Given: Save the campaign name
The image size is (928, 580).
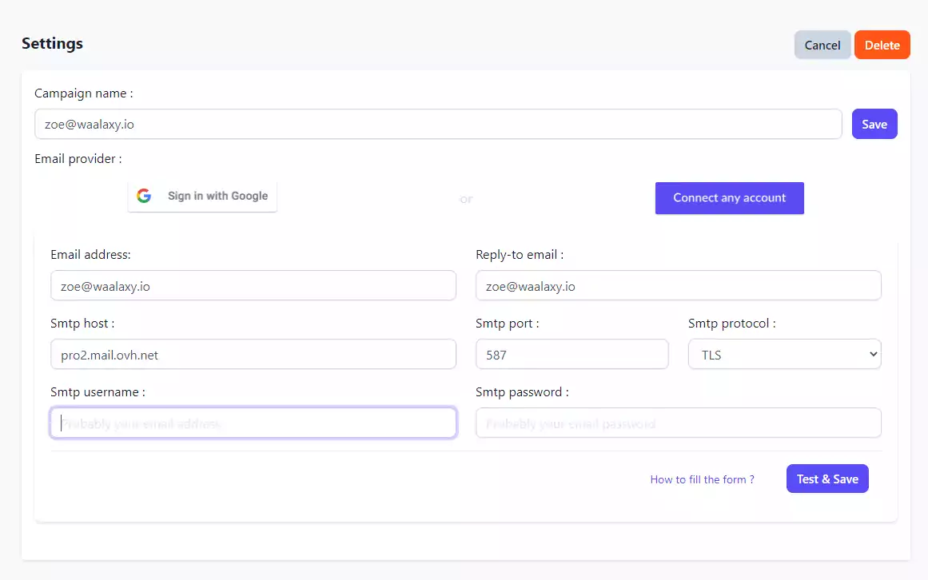Looking at the screenshot, I should tap(874, 124).
